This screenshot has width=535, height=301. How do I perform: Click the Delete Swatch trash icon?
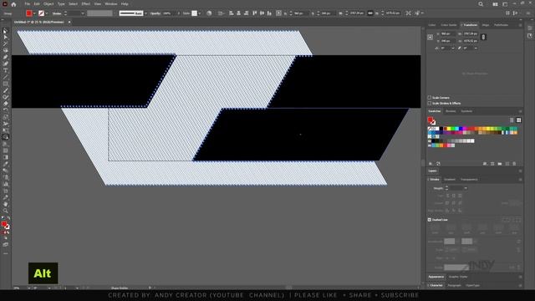pos(514,164)
